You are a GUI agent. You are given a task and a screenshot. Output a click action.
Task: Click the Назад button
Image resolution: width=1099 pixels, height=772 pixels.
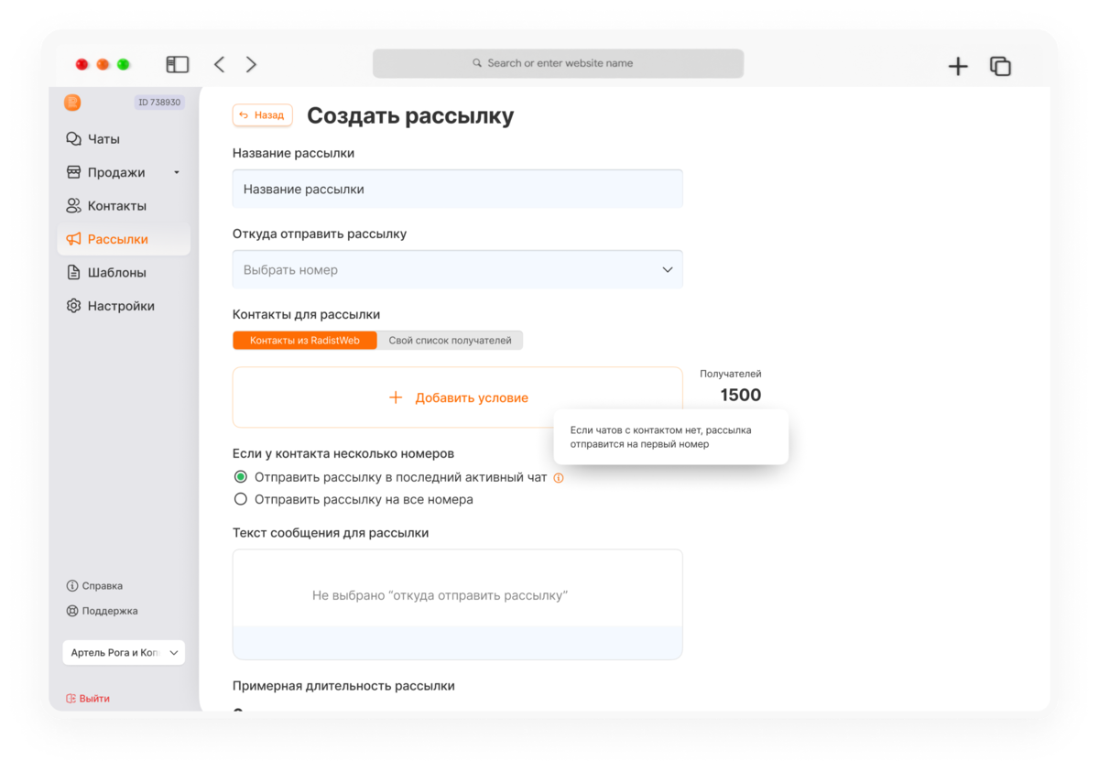point(262,115)
